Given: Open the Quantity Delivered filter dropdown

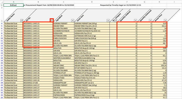Looking at the screenshot, I should pyautogui.click(x=150, y=21).
